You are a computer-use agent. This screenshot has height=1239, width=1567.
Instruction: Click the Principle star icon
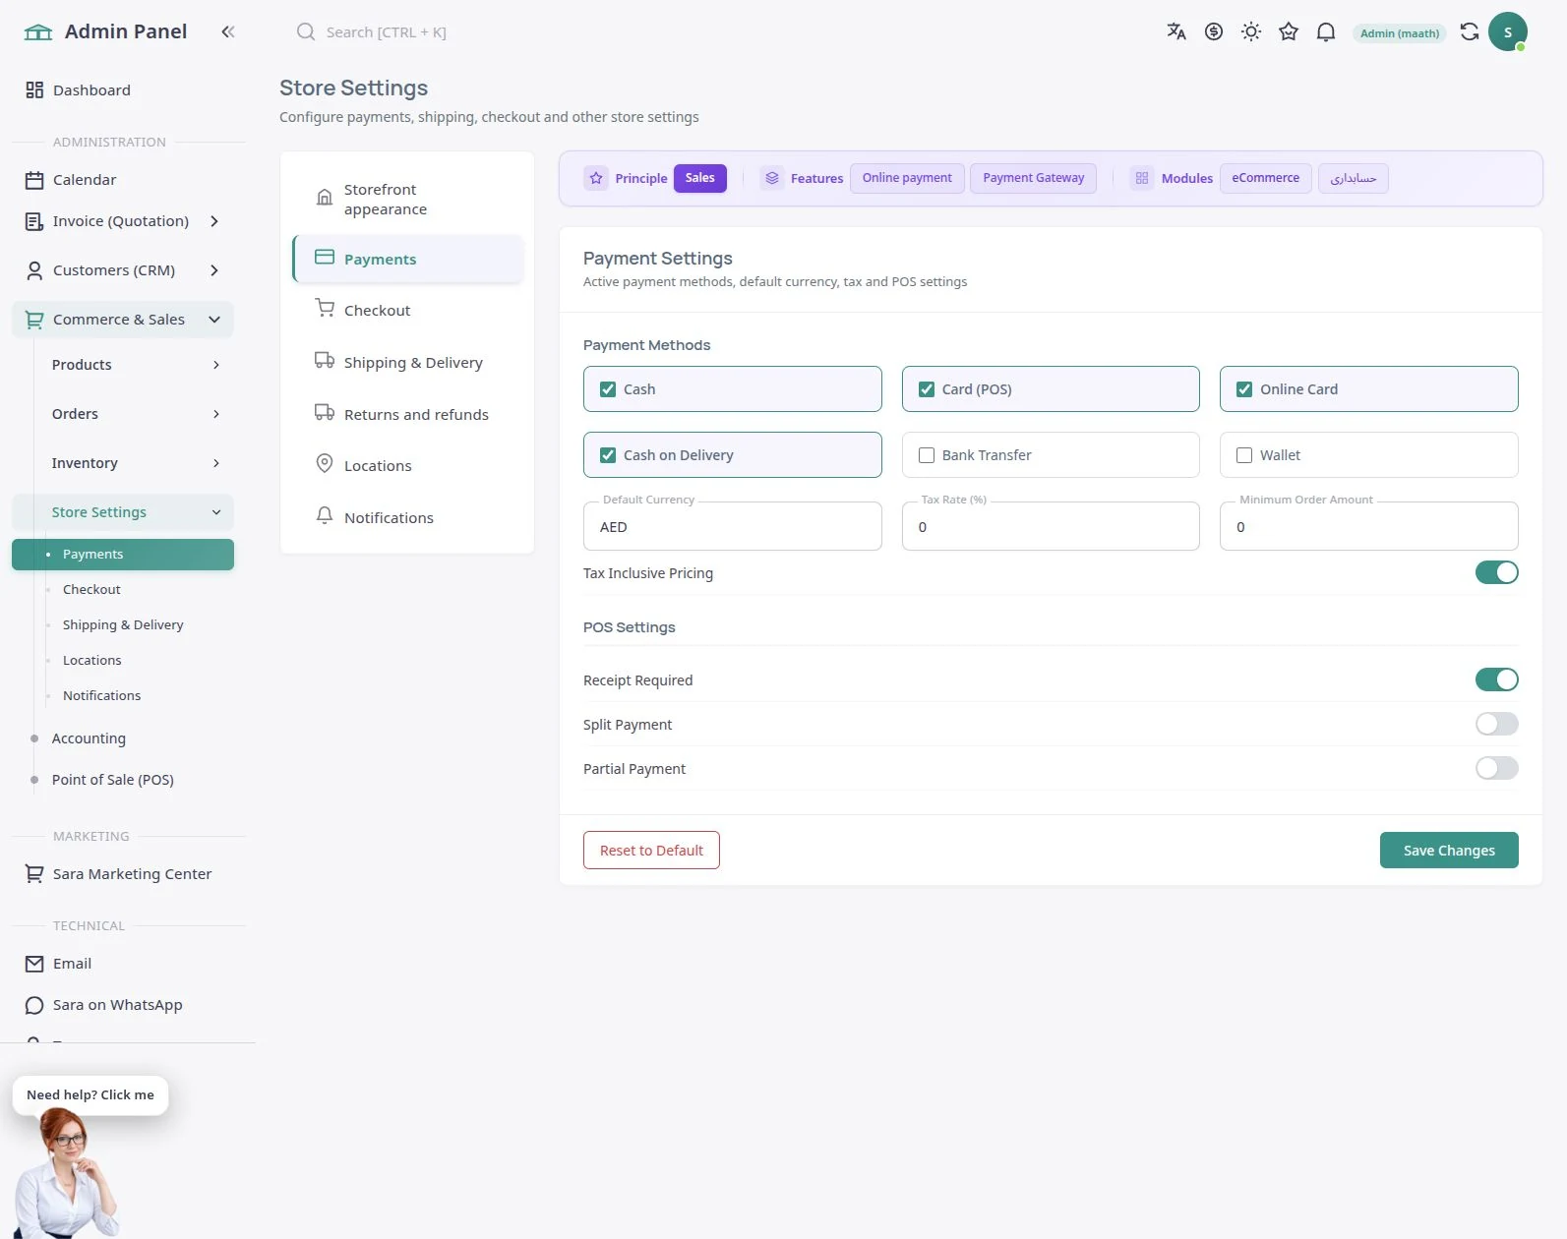596,178
